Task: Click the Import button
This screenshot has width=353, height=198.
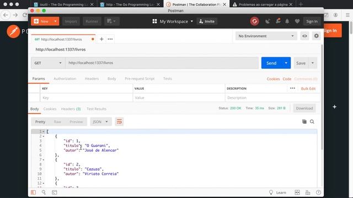Action: click(71, 21)
